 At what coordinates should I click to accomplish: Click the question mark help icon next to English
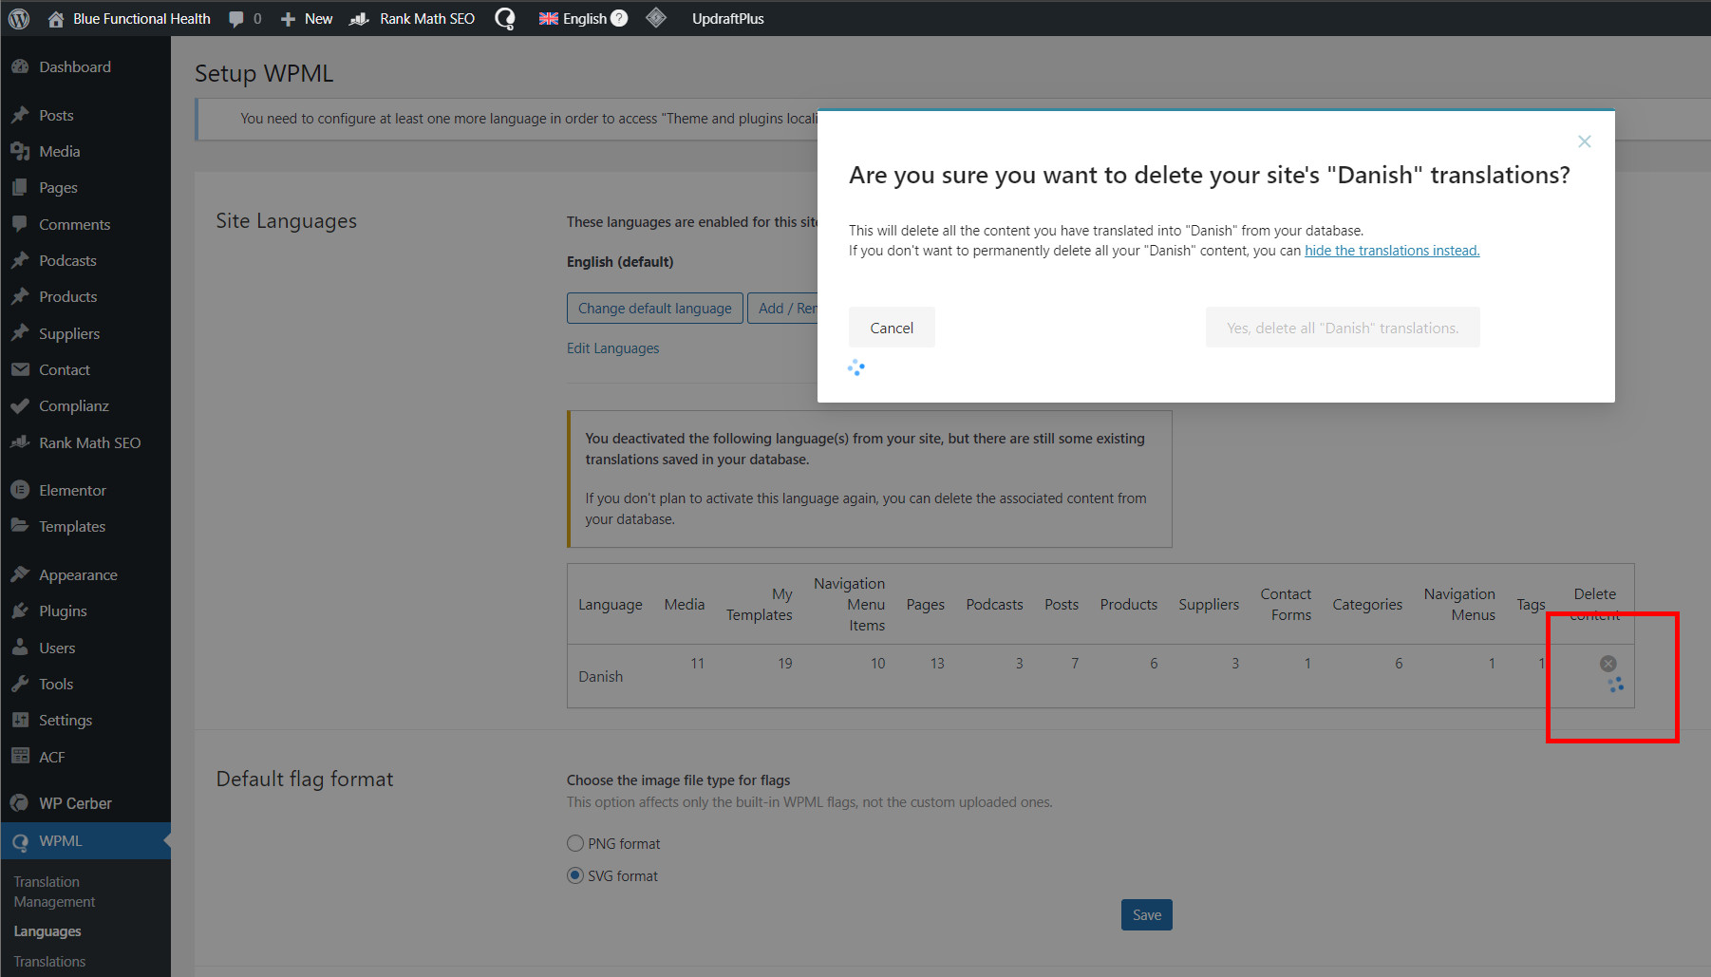coord(619,18)
